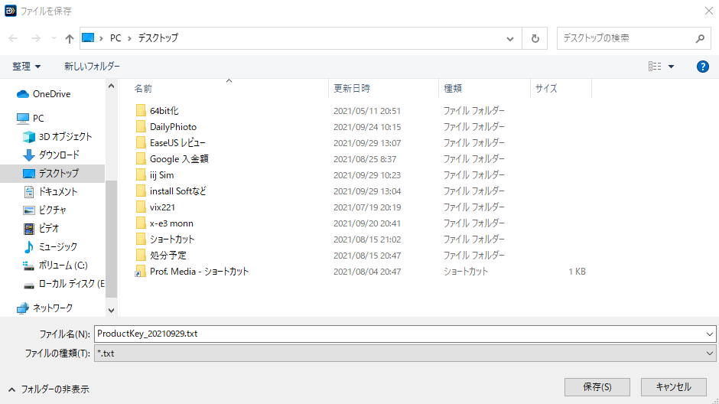Click the x-e3 monn folder name
The height and width of the screenshot is (404, 719).
[171, 223]
